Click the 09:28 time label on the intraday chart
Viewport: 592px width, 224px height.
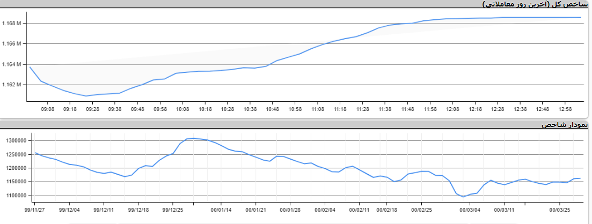[x=92, y=109]
